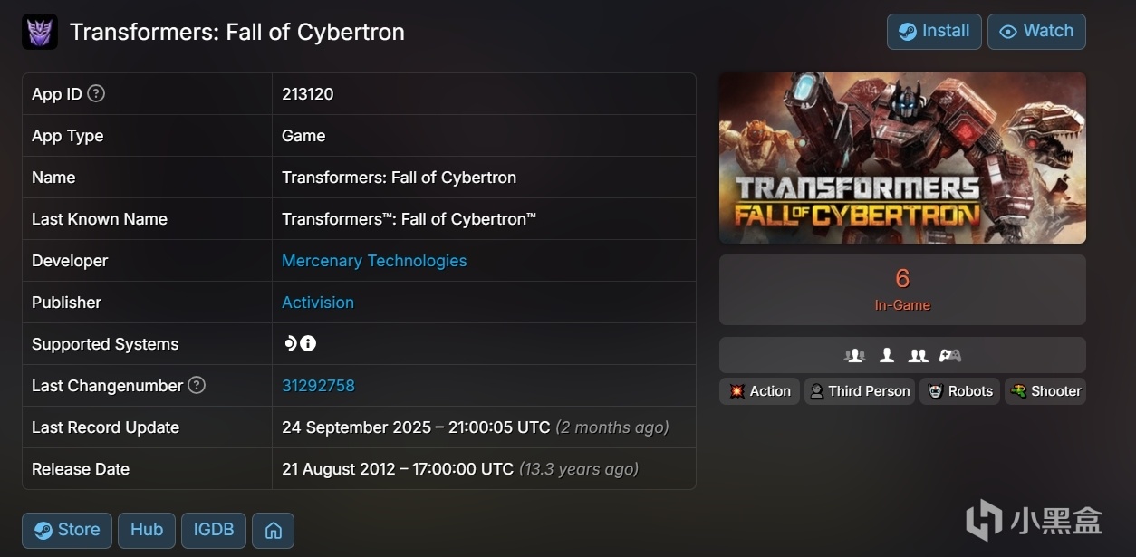Image resolution: width=1136 pixels, height=557 pixels.
Task: Click the Last Known Name value
Action: [x=409, y=219]
